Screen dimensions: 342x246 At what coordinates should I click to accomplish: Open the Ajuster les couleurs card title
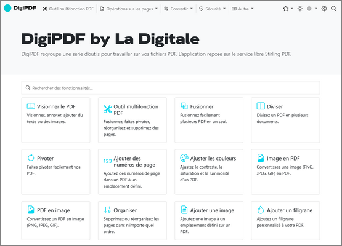pos(213,159)
